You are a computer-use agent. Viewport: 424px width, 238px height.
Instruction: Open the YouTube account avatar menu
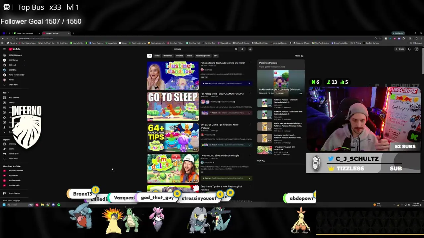point(416,49)
